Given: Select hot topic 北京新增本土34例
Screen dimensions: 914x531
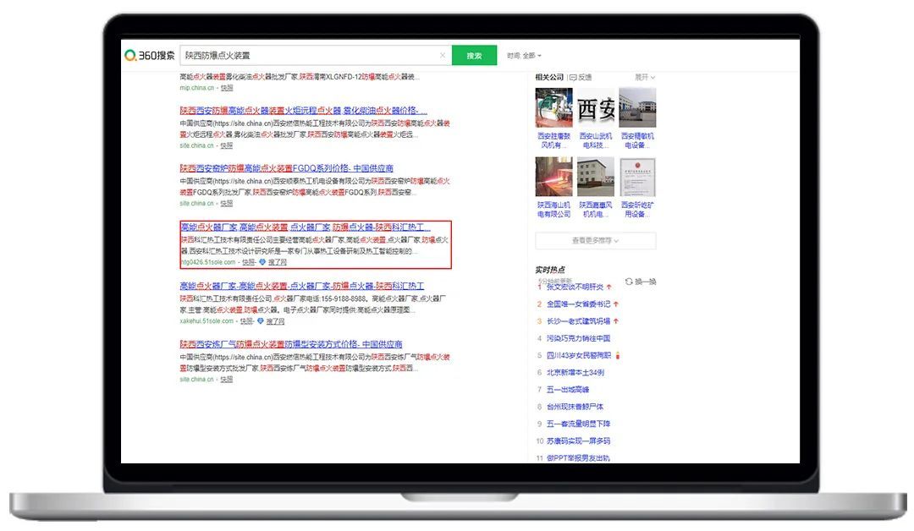Looking at the screenshot, I should point(575,372).
